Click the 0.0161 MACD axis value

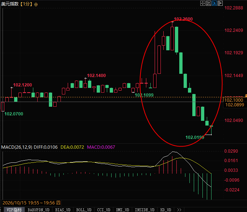tap(231, 161)
